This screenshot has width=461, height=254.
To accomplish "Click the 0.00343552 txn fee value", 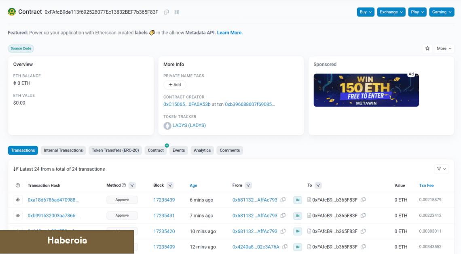I will coord(430,247).
